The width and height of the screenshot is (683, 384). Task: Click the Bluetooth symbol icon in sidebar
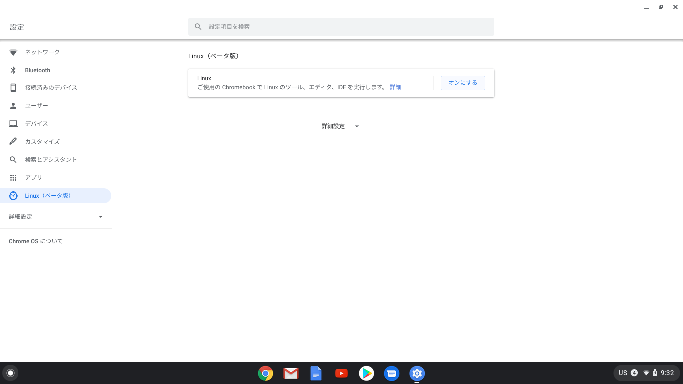coord(13,70)
